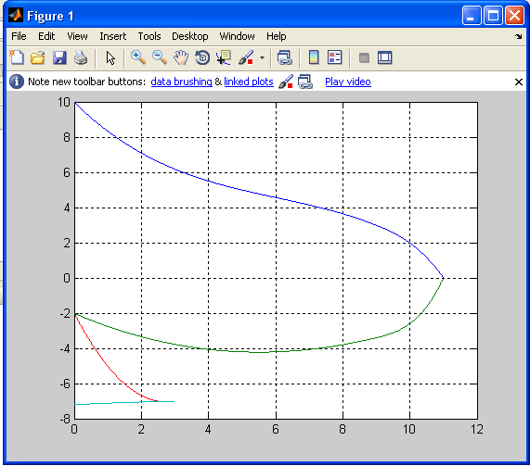This screenshot has width=530, height=466.
Task: Print the figure using the printer icon
Action: click(81, 58)
